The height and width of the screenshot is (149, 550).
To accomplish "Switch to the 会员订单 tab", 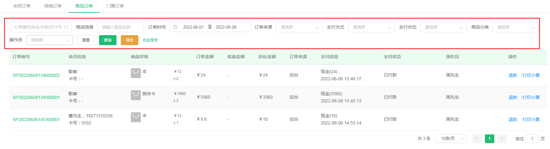I will coord(22,6).
